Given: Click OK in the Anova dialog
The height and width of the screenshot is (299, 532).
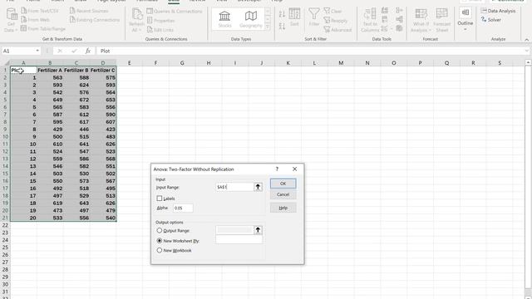Looking at the screenshot, I should pos(283,184).
